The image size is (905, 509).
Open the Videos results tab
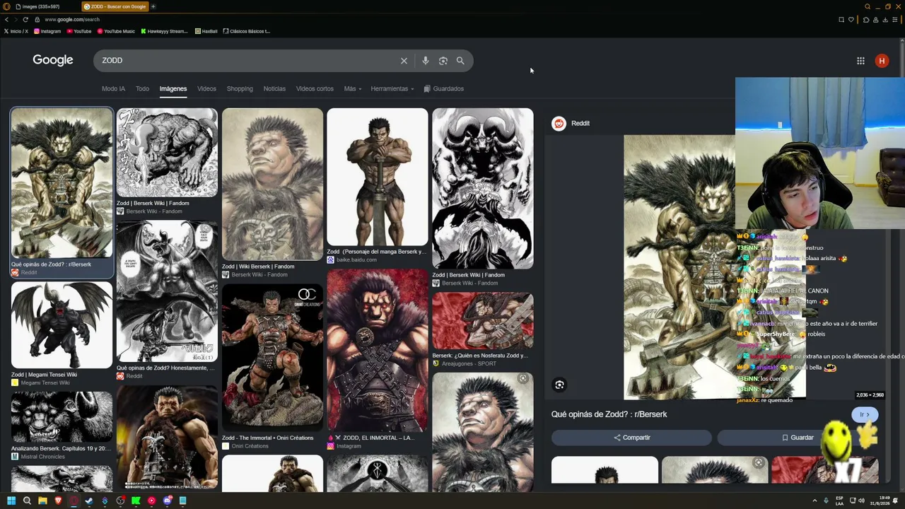206,88
